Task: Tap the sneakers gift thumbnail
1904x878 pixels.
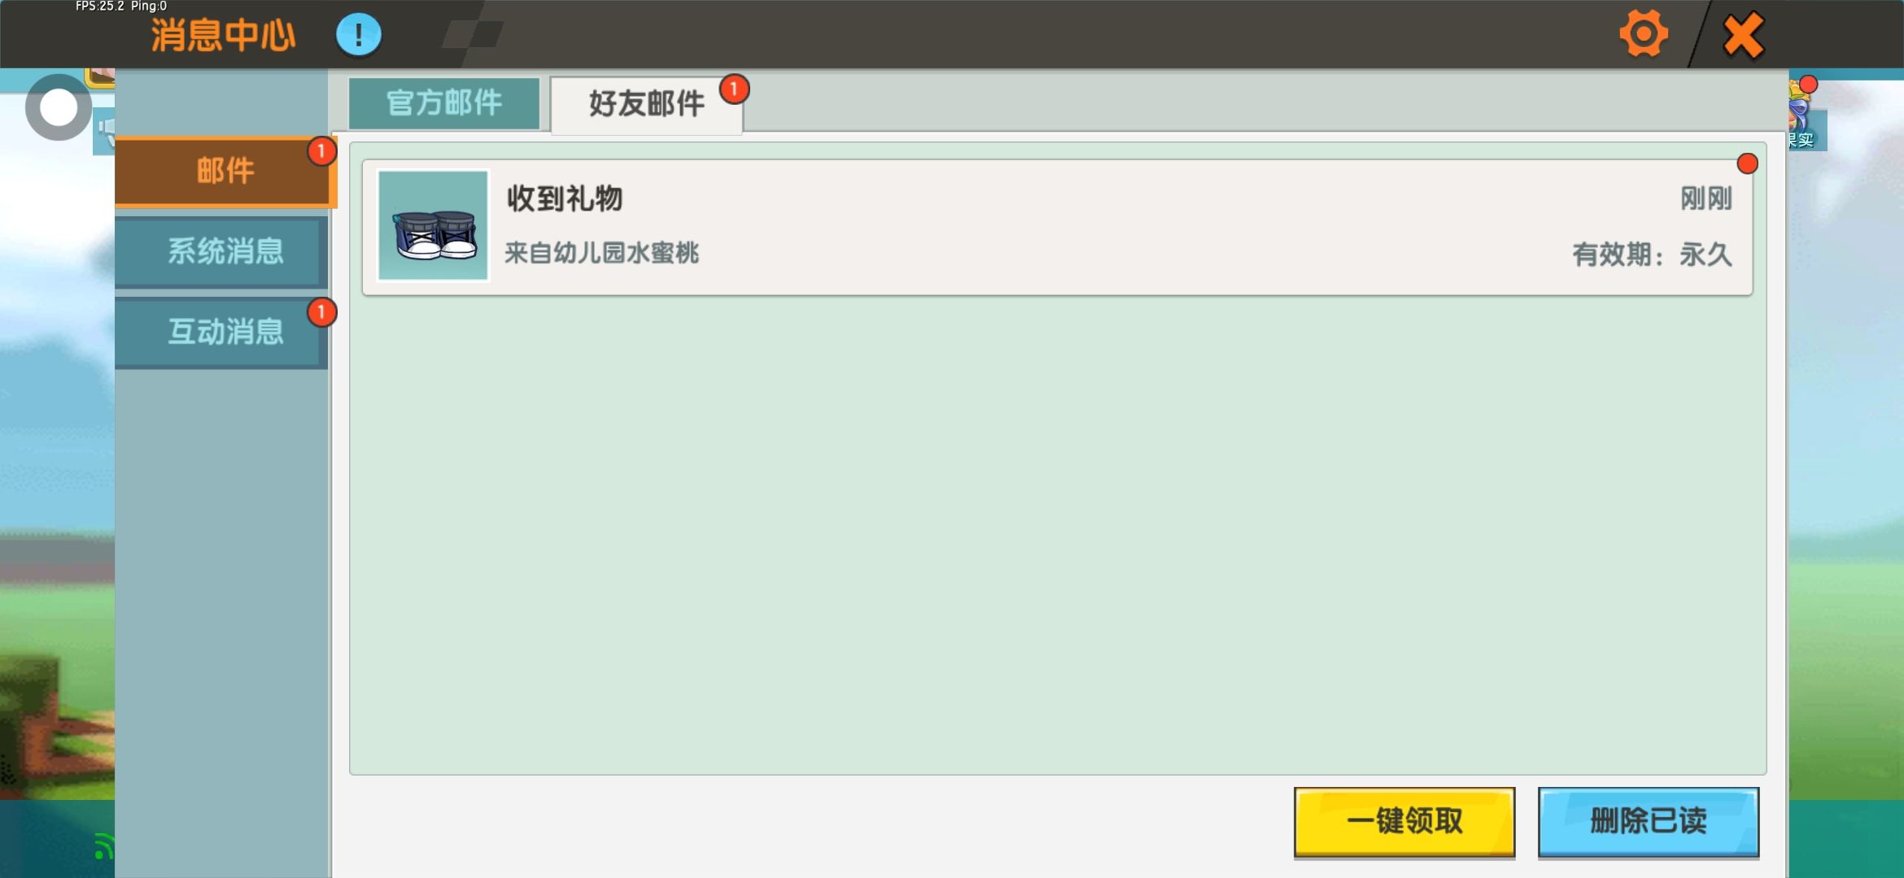Action: 433,225
